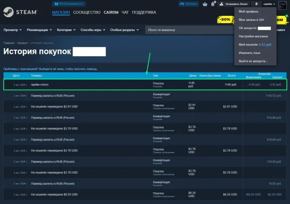The image size is (290, 204).
Task: Click the Товары column header
Action: pos(36,76)
